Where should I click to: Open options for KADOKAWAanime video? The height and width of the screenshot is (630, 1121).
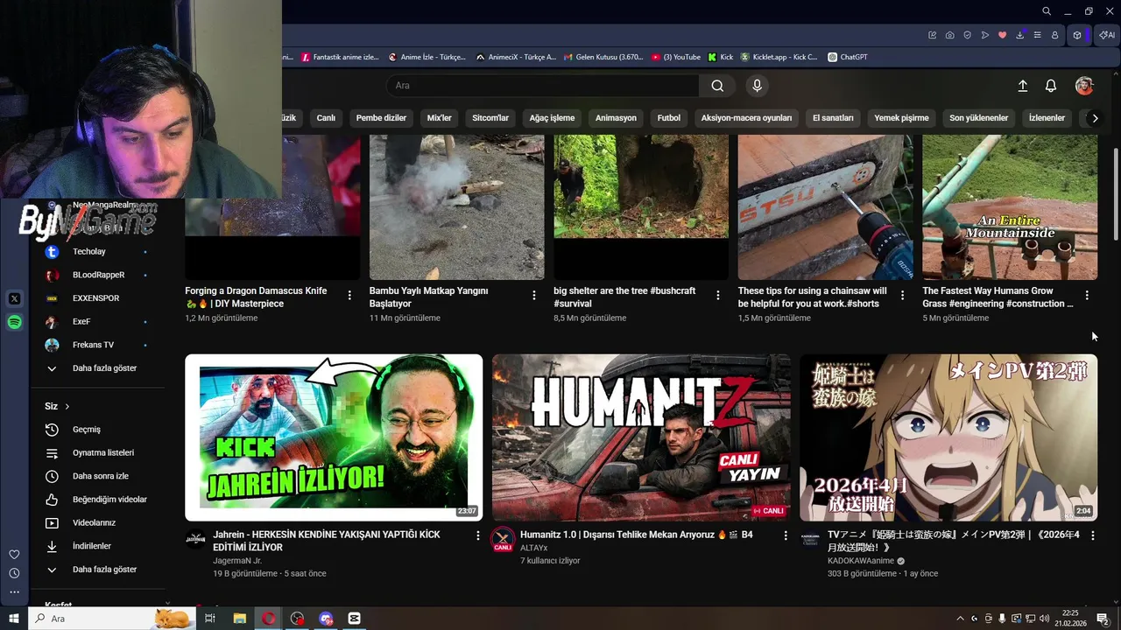(x=1092, y=535)
